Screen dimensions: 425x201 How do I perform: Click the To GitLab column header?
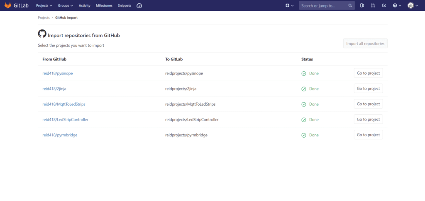point(174,59)
